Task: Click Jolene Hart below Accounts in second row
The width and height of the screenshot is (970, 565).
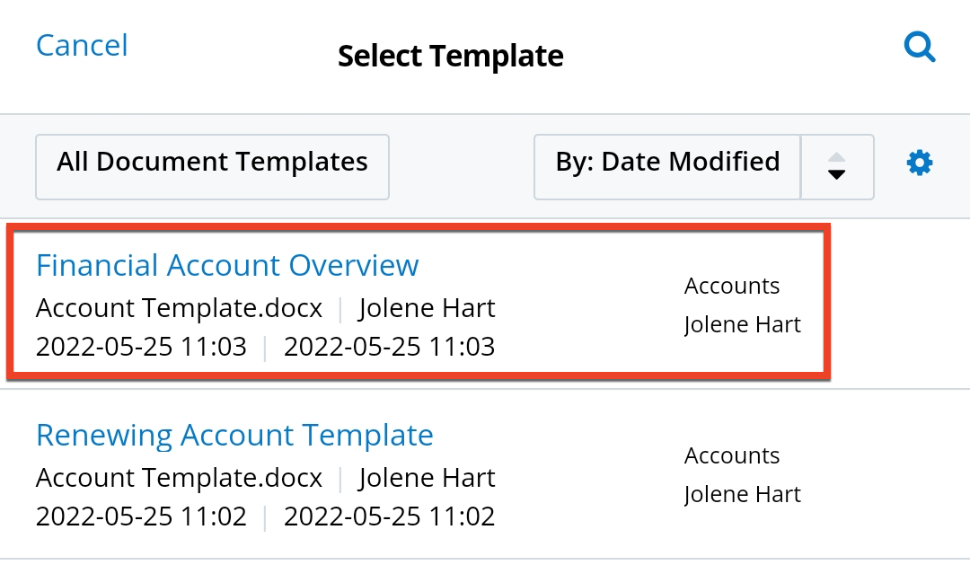Action: [742, 494]
